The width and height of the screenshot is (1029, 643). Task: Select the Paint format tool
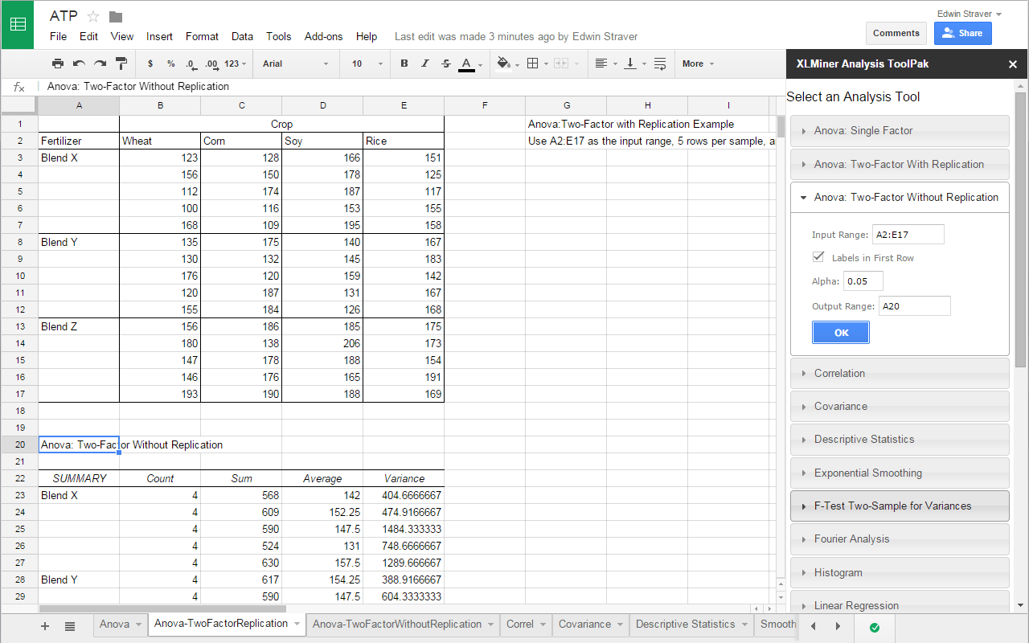(121, 63)
